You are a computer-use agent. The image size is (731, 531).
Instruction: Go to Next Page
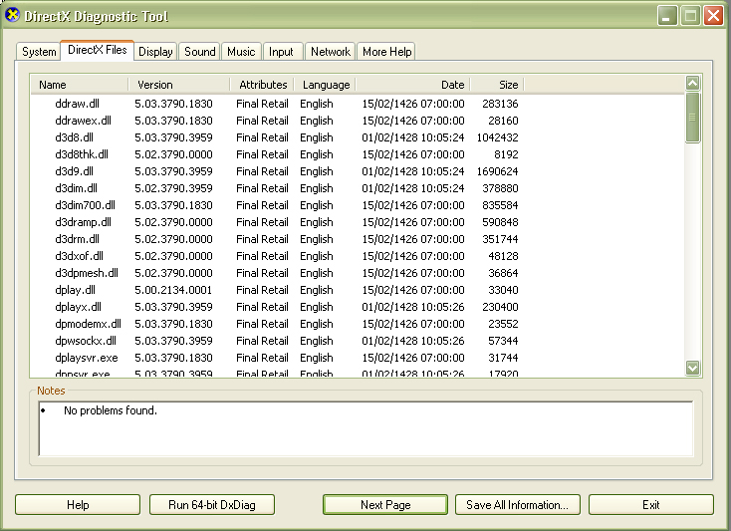pyautogui.click(x=385, y=505)
